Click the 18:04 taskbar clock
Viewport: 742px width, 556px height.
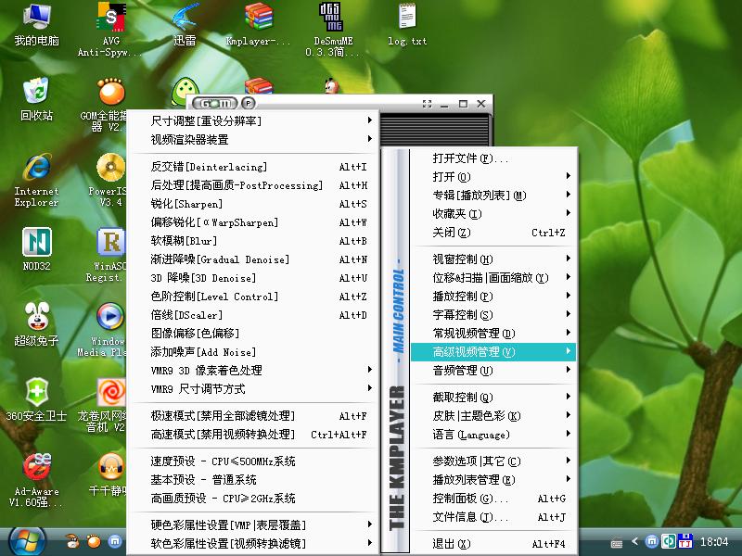(x=714, y=542)
